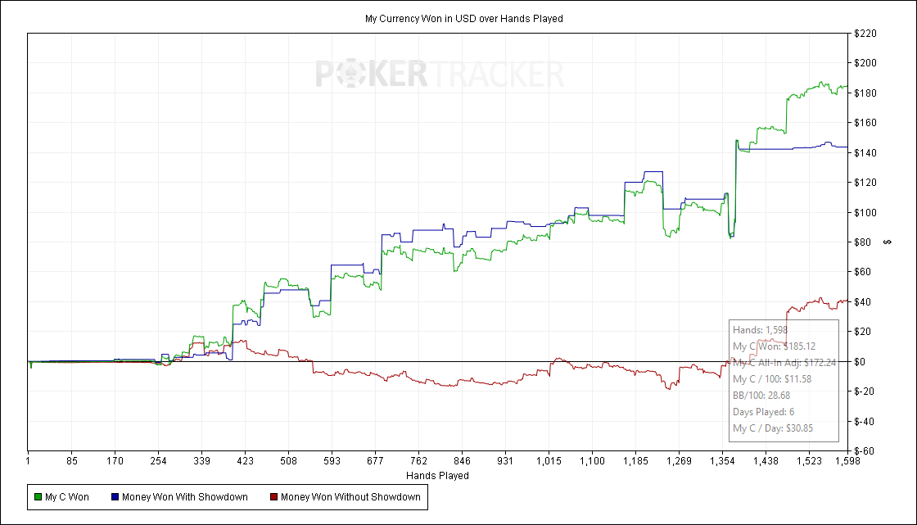Click the 'Hands Played' x-axis title

(x=437, y=475)
